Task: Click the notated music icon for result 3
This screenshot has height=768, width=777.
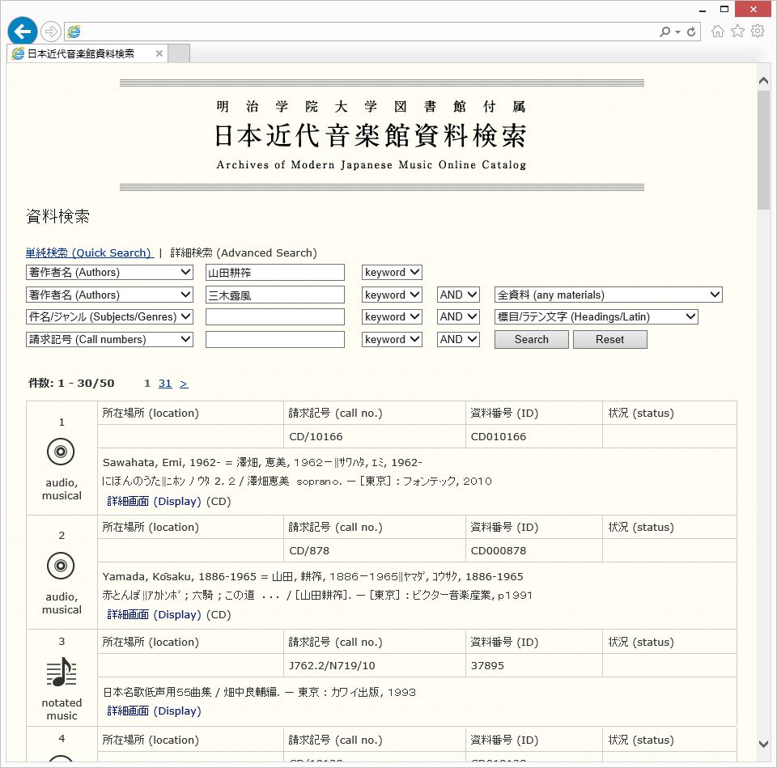Action: pos(61,673)
